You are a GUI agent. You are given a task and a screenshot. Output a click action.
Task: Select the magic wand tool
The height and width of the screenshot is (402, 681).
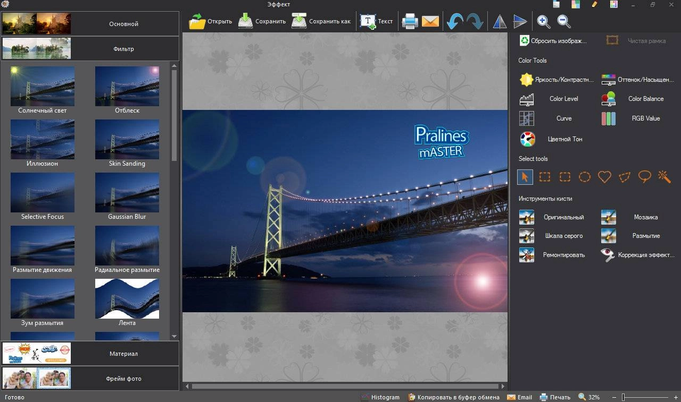664,177
